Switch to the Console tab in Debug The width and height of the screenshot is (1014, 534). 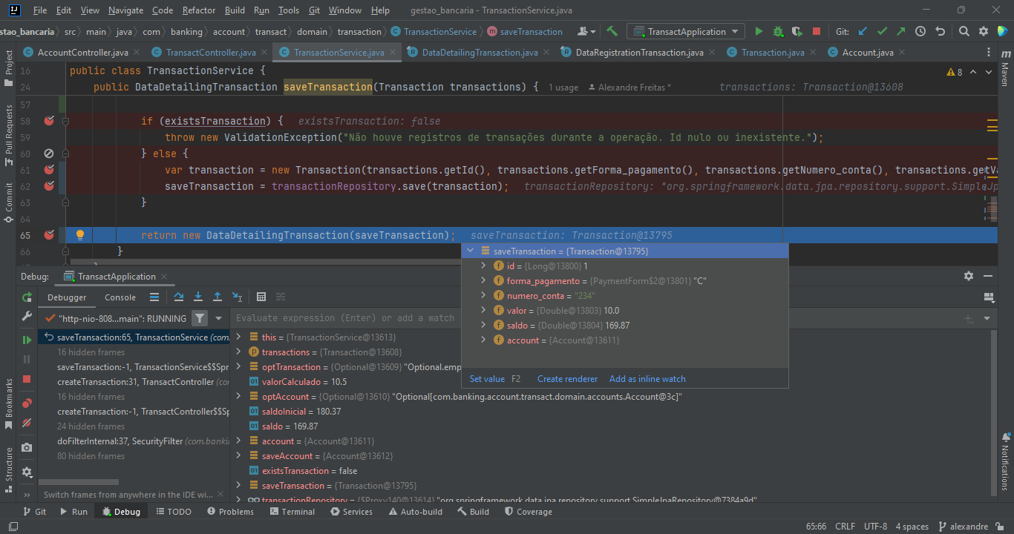[120, 297]
